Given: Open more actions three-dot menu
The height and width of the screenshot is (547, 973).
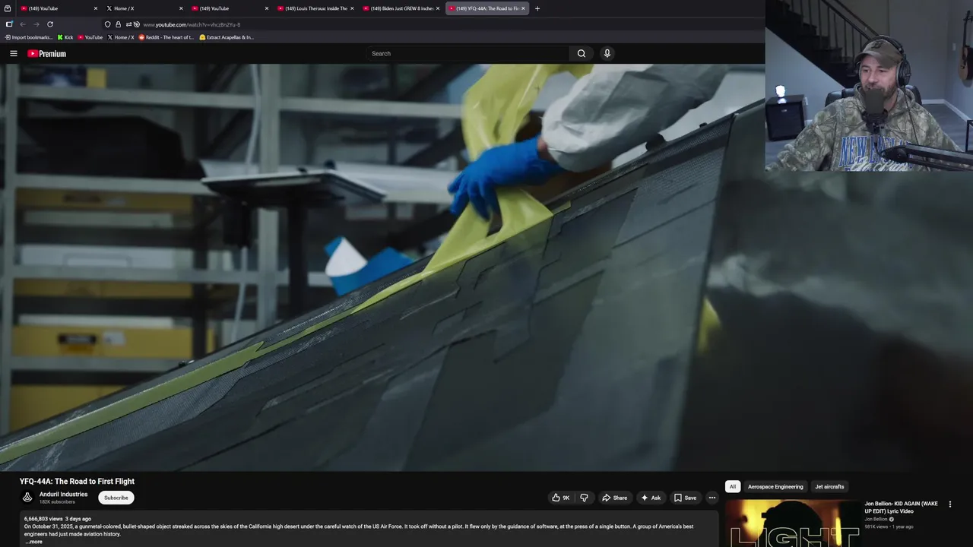Looking at the screenshot, I should coord(712,498).
